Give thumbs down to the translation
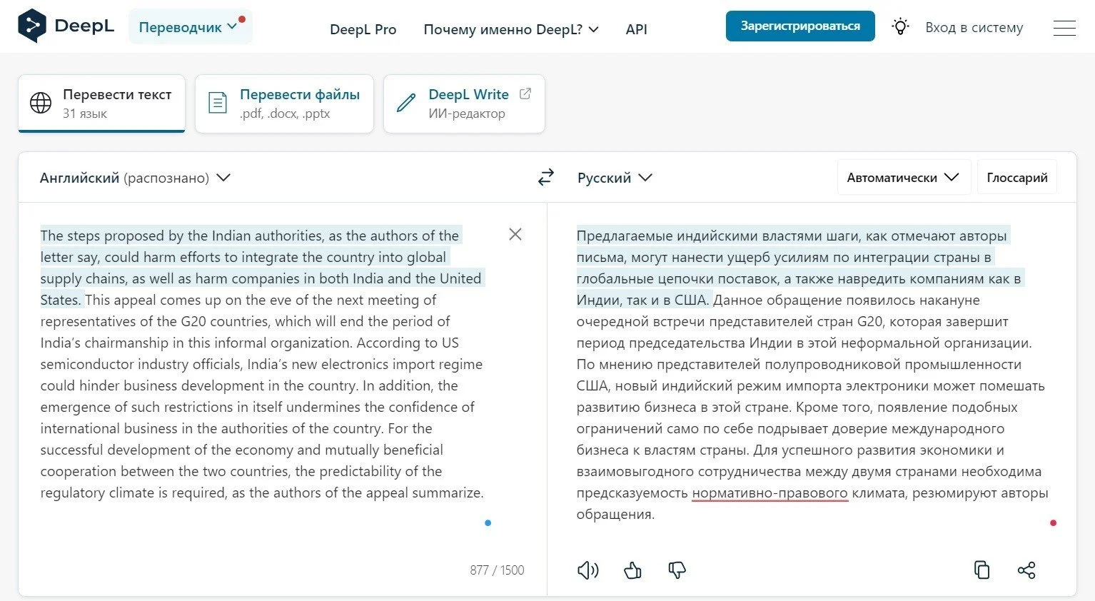The height and width of the screenshot is (601, 1095). click(677, 570)
